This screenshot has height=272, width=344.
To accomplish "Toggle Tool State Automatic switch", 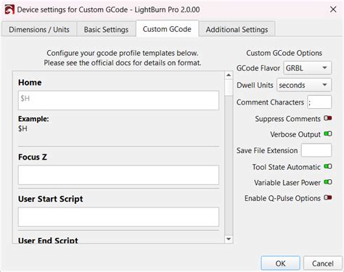I will tap(328, 166).
